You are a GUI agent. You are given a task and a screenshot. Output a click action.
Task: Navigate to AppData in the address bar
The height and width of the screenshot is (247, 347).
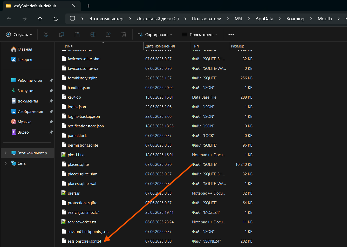pos(264,19)
